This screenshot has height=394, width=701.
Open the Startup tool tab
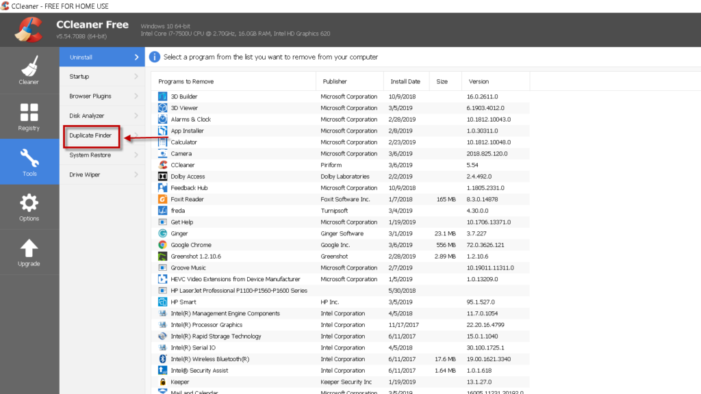tap(102, 77)
